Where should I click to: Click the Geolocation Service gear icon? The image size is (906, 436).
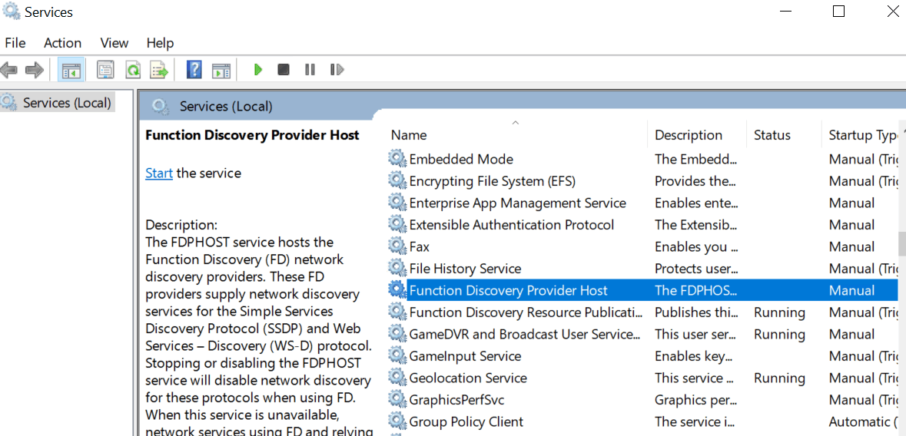coord(397,377)
